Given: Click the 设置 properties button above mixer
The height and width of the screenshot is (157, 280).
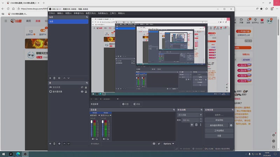Looking at the screenshot, I should [125, 104].
